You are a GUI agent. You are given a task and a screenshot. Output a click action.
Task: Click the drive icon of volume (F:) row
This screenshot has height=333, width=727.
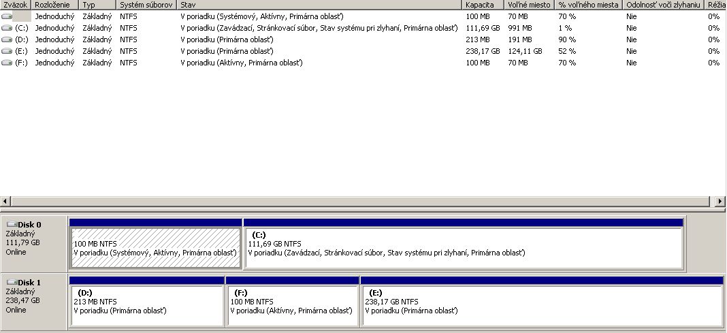click(7, 63)
